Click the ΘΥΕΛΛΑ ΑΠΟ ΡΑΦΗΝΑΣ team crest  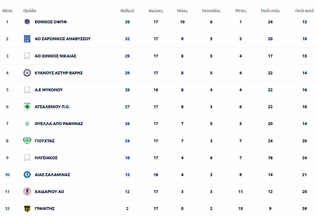pyautogui.click(x=27, y=123)
